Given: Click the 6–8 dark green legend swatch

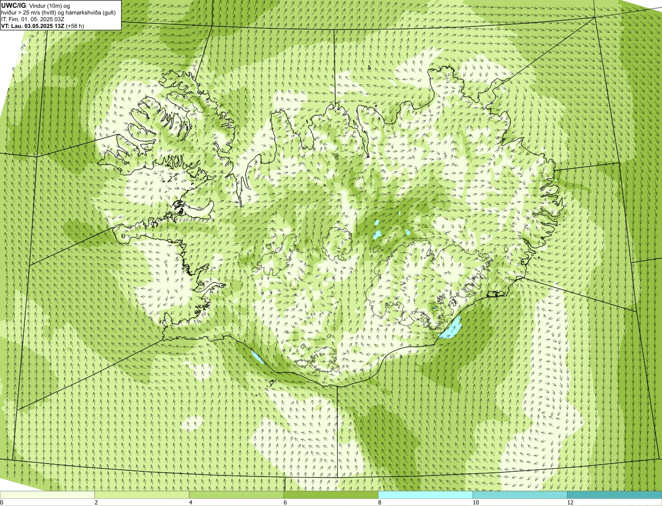Looking at the screenshot, I should [332, 495].
